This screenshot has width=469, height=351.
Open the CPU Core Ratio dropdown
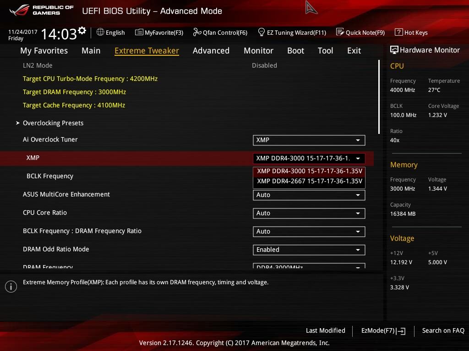point(309,213)
